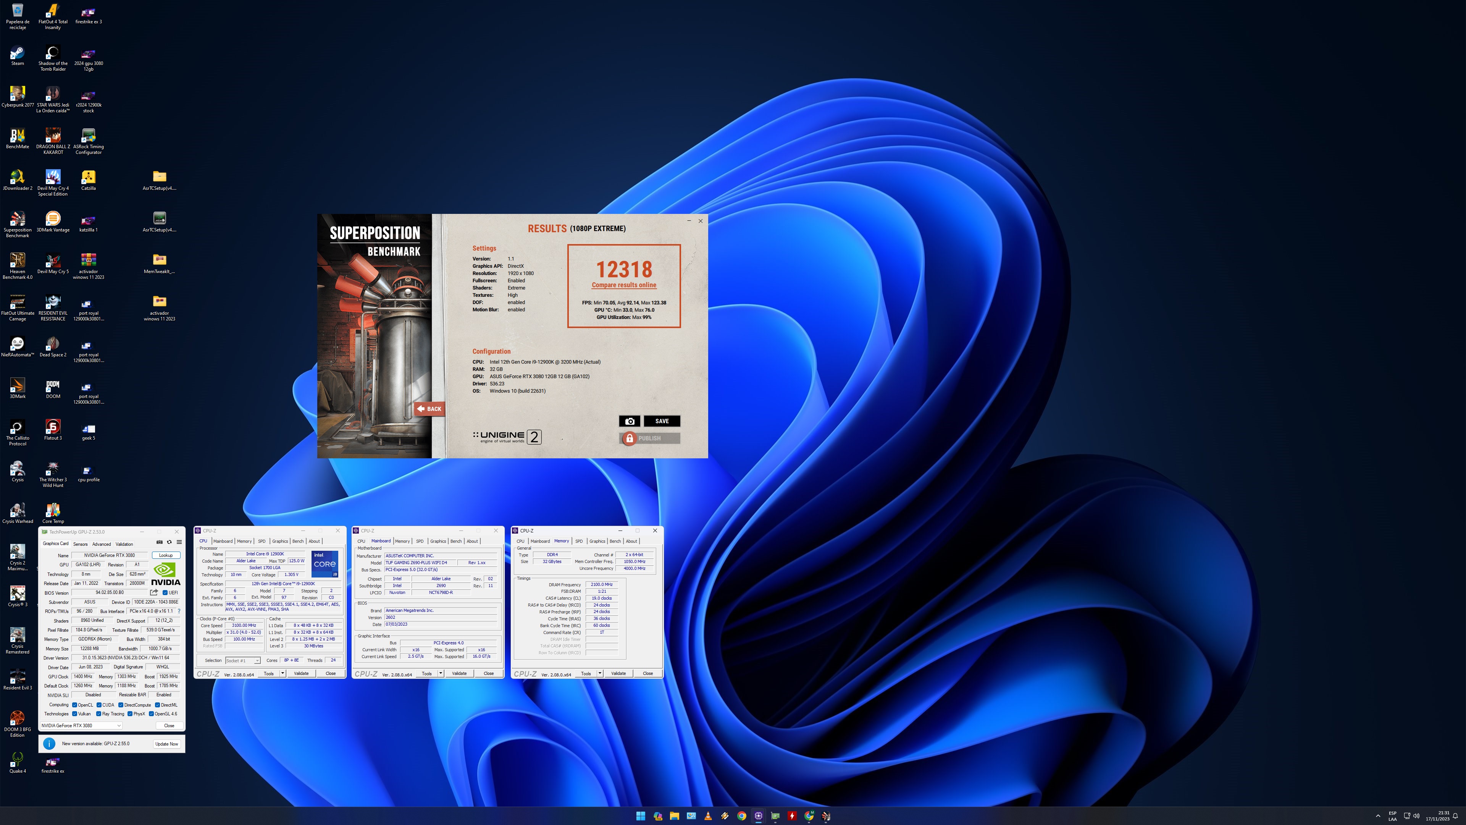Click the GPU-Z refresh icon
This screenshot has width=1466, height=825.
169,542
